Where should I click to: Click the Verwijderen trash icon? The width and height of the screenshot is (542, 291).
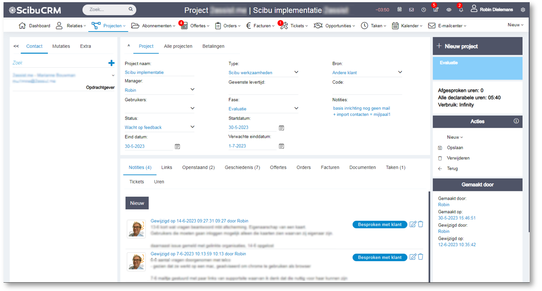(x=440, y=158)
